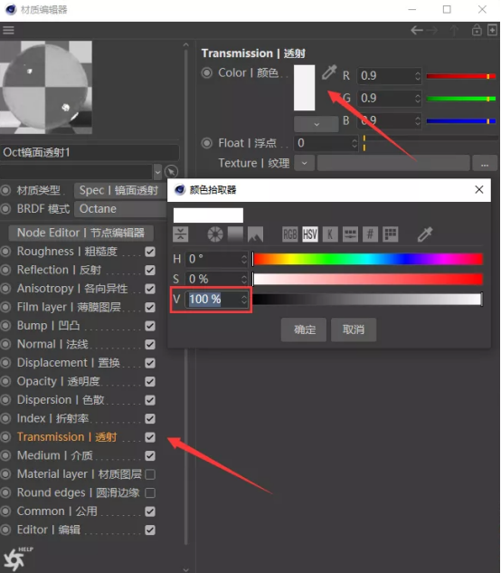Toggle the Transmission checkbox
This screenshot has height=573, width=501.
coord(150,437)
